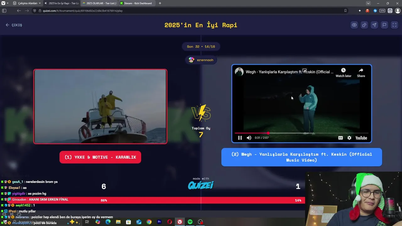Report the quiz with flag icon
This screenshot has height=226, width=402.
384,25
